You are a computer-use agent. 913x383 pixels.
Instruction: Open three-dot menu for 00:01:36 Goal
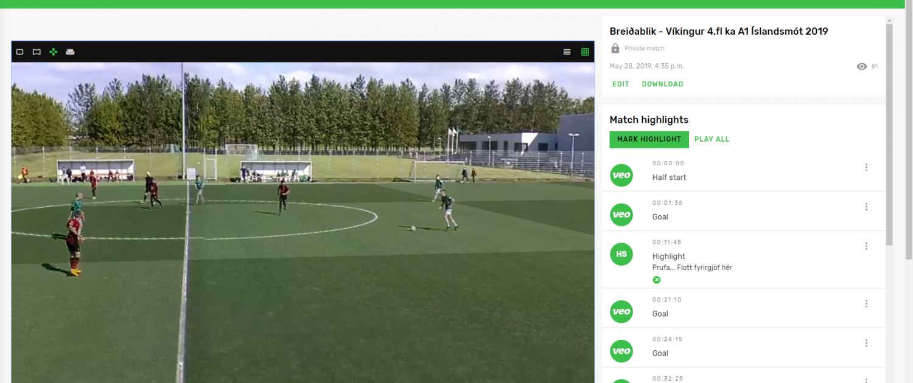(866, 207)
